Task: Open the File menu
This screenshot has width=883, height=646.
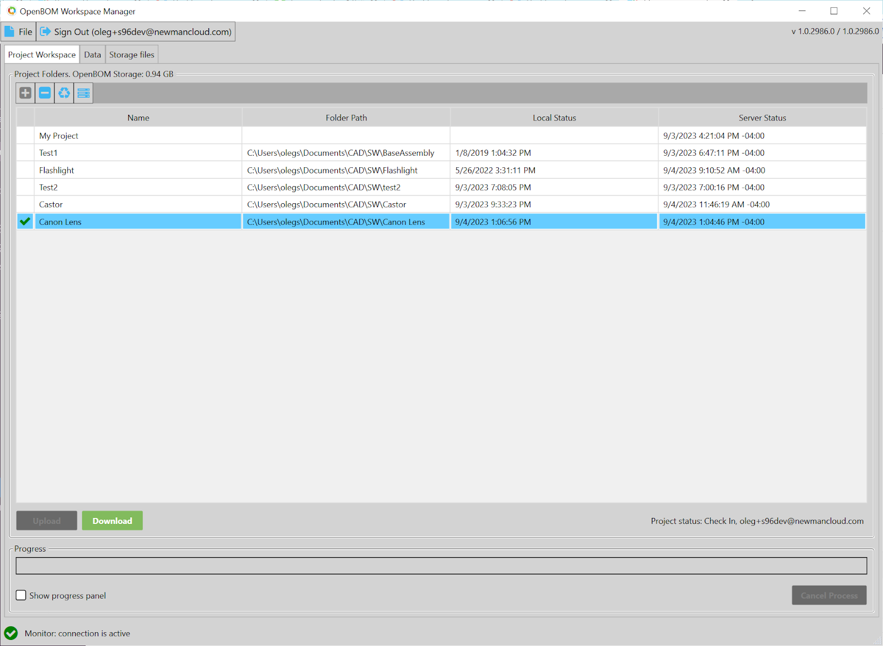Action: click(19, 31)
